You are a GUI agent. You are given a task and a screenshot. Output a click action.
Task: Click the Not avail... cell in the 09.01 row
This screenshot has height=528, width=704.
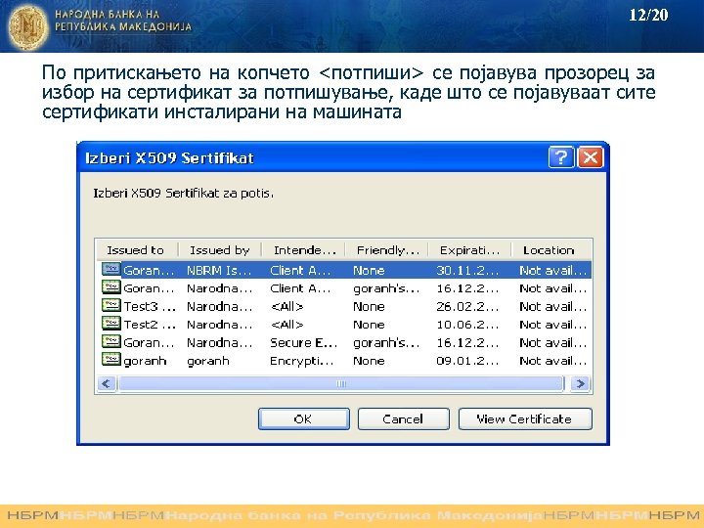click(x=553, y=361)
